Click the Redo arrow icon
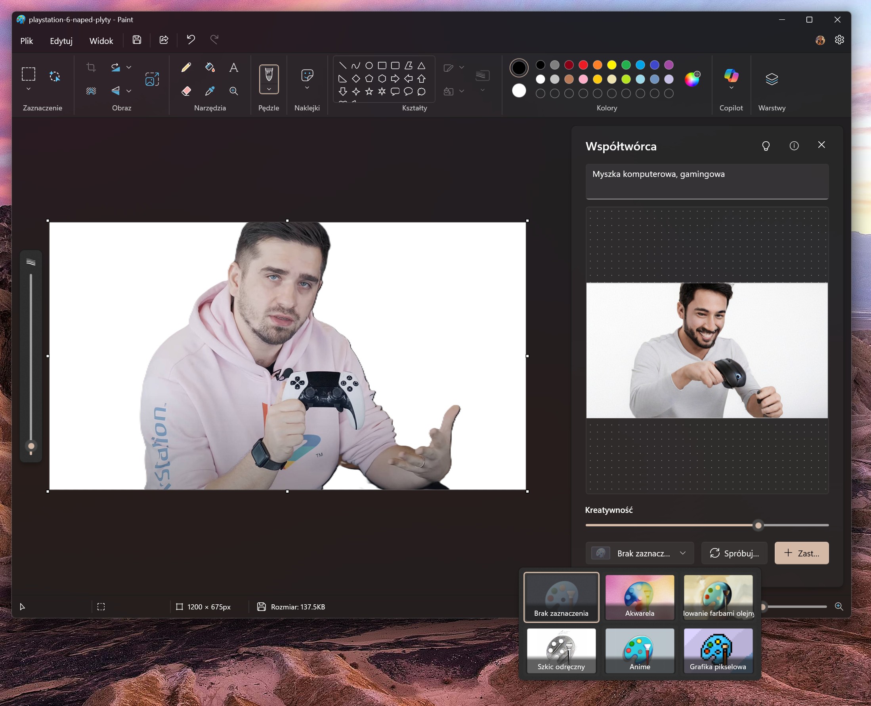871x706 pixels. (x=214, y=40)
